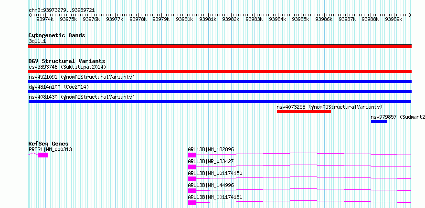Screen dimensions: 425x208
Task: Click the ARL13B|NM_144996 transcript label
Action: point(211,185)
